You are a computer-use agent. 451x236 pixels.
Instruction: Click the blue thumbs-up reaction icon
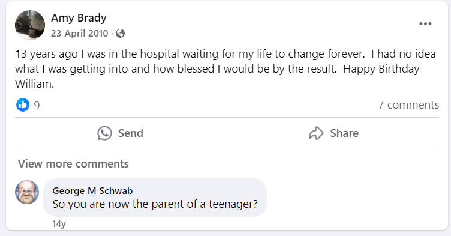point(23,105)
